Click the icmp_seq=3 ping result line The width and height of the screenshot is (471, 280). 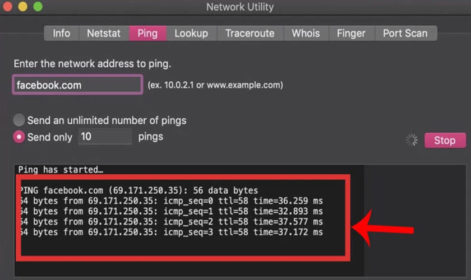pyautogui.click(x=171, y=232)
